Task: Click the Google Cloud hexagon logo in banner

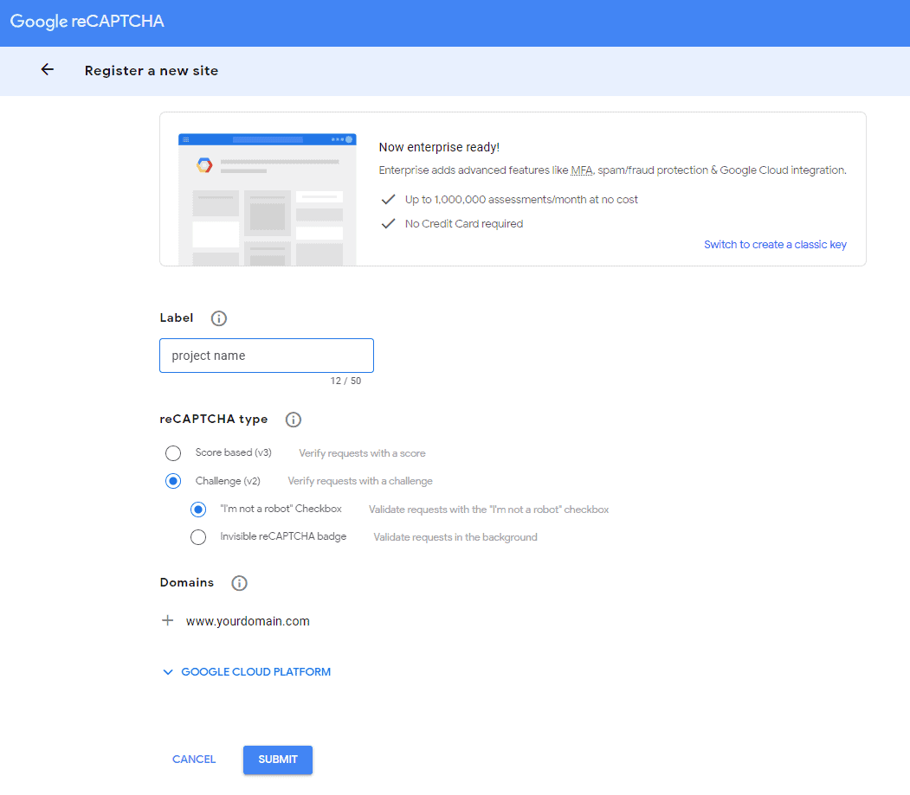Action: click(204, 165)
